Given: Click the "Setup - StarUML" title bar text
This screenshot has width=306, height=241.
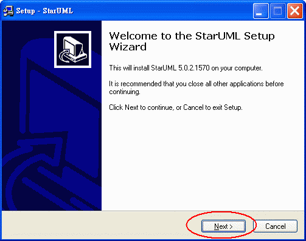Looking at the screenshot, I should click(x=44, y=11).
